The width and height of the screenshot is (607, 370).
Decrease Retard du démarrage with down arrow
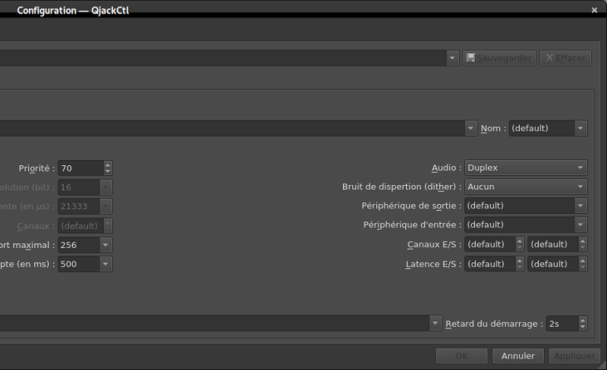coord(583,327)
